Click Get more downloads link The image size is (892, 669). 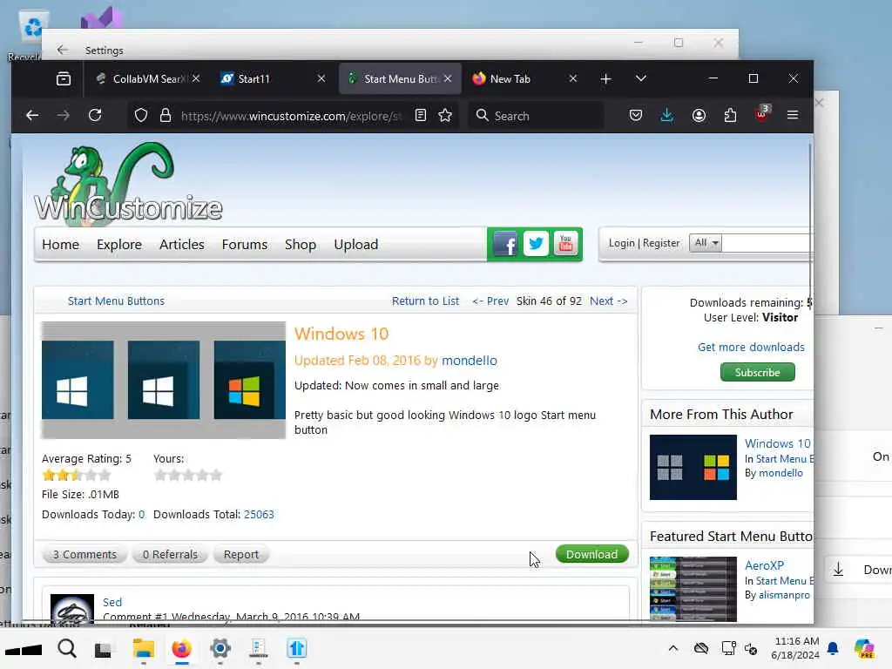751,347
